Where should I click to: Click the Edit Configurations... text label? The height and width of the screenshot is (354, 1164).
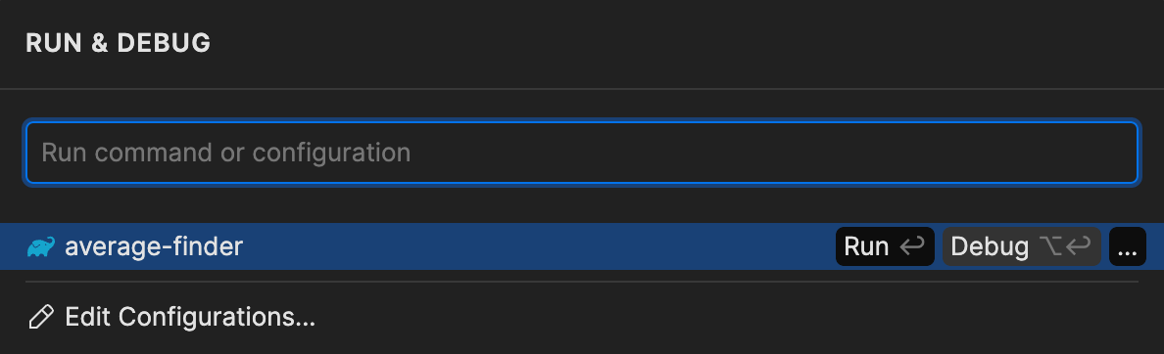pos(190,317)
